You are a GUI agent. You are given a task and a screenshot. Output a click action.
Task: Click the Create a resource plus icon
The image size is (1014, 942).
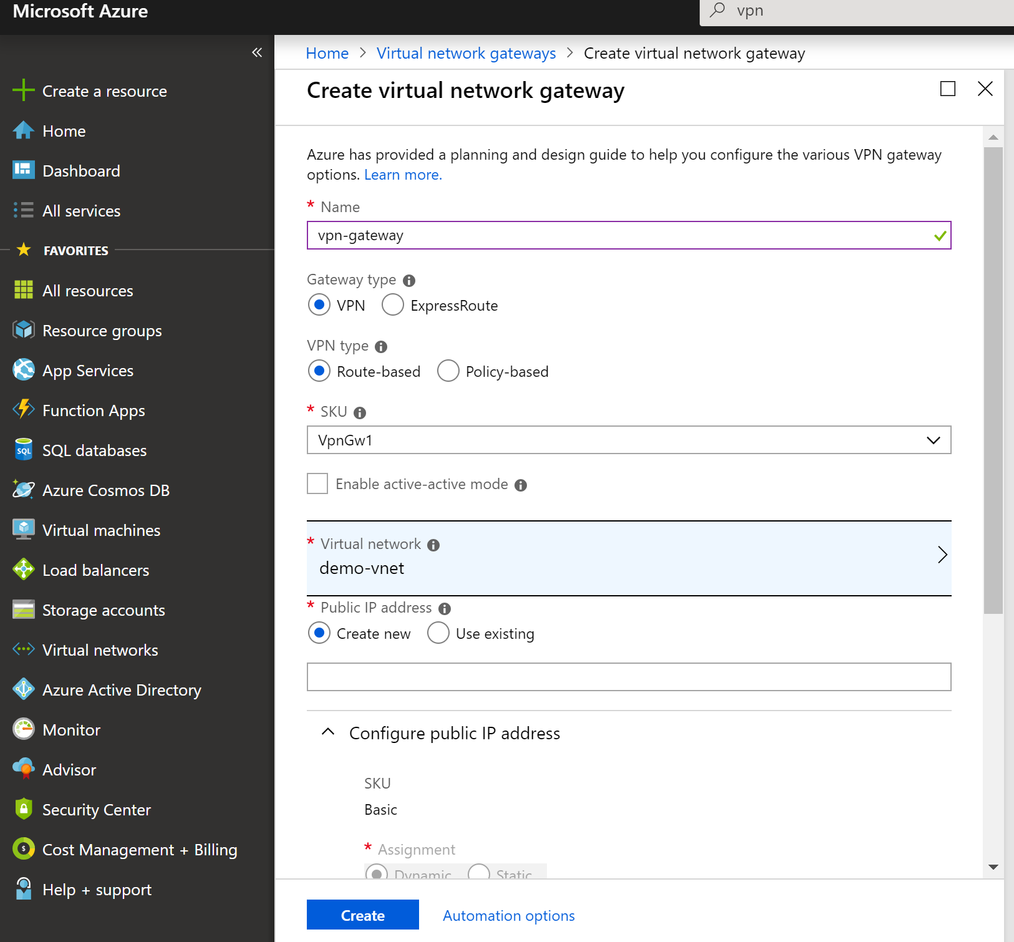[x=23, y=90]
